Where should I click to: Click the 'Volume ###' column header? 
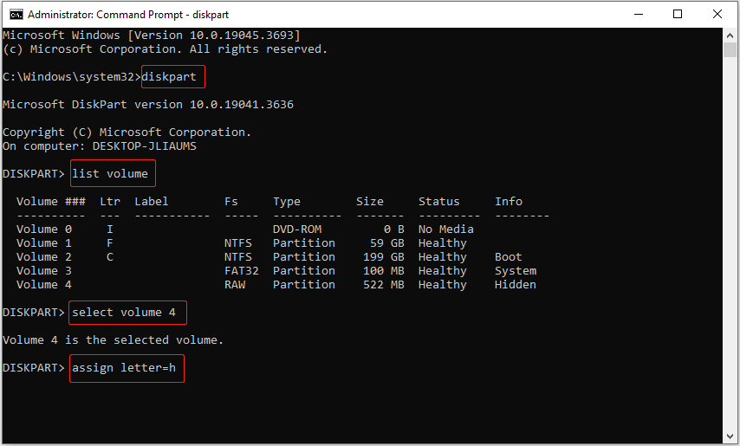pyautogui.click(x=51, y=201)
